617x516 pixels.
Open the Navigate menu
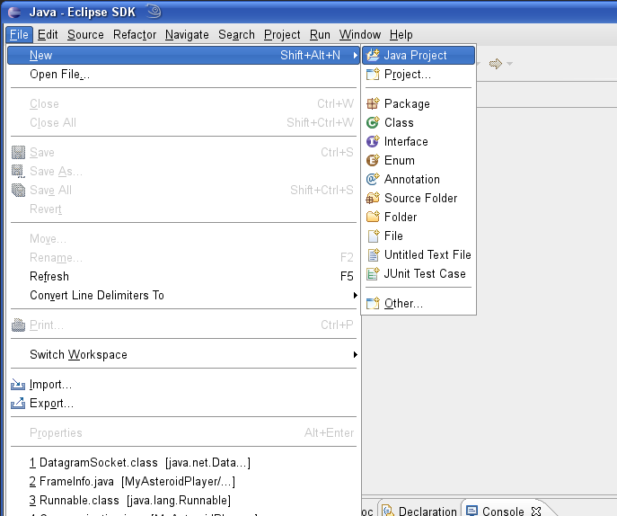pyautogui.click(x=187, y=35)
